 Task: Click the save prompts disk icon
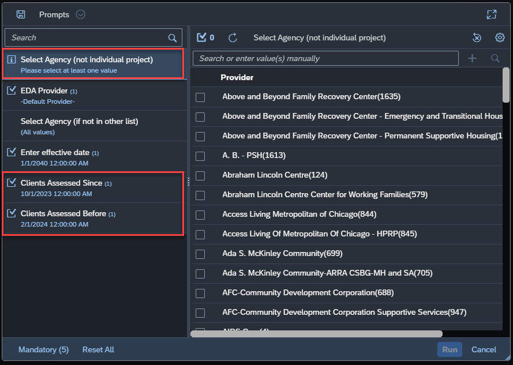click(21, 14)
